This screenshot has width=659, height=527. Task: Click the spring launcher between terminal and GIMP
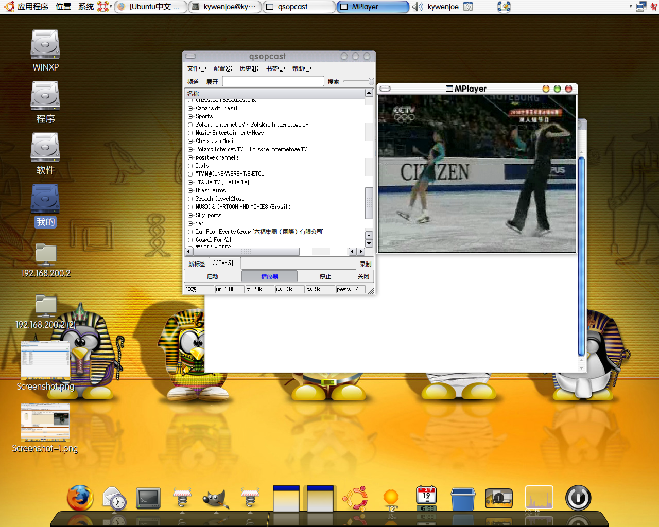[182, 498]
